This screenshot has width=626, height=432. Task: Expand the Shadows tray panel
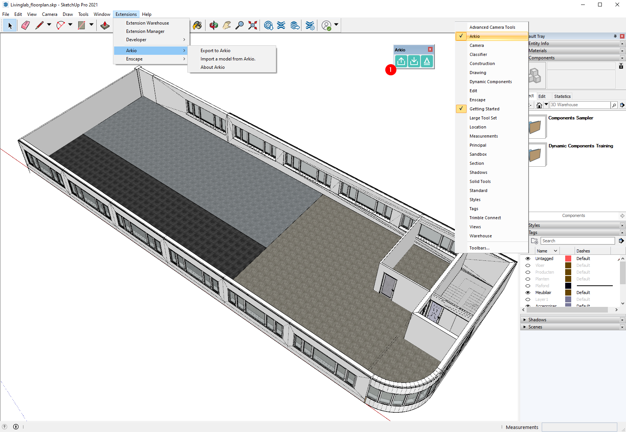pos(525,320)
